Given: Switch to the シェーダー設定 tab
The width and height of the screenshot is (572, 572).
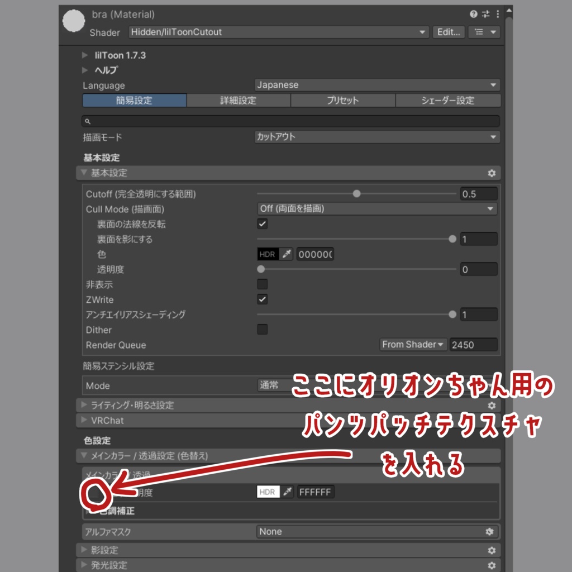Looking at the screenshot, I should tap(448, 101).
